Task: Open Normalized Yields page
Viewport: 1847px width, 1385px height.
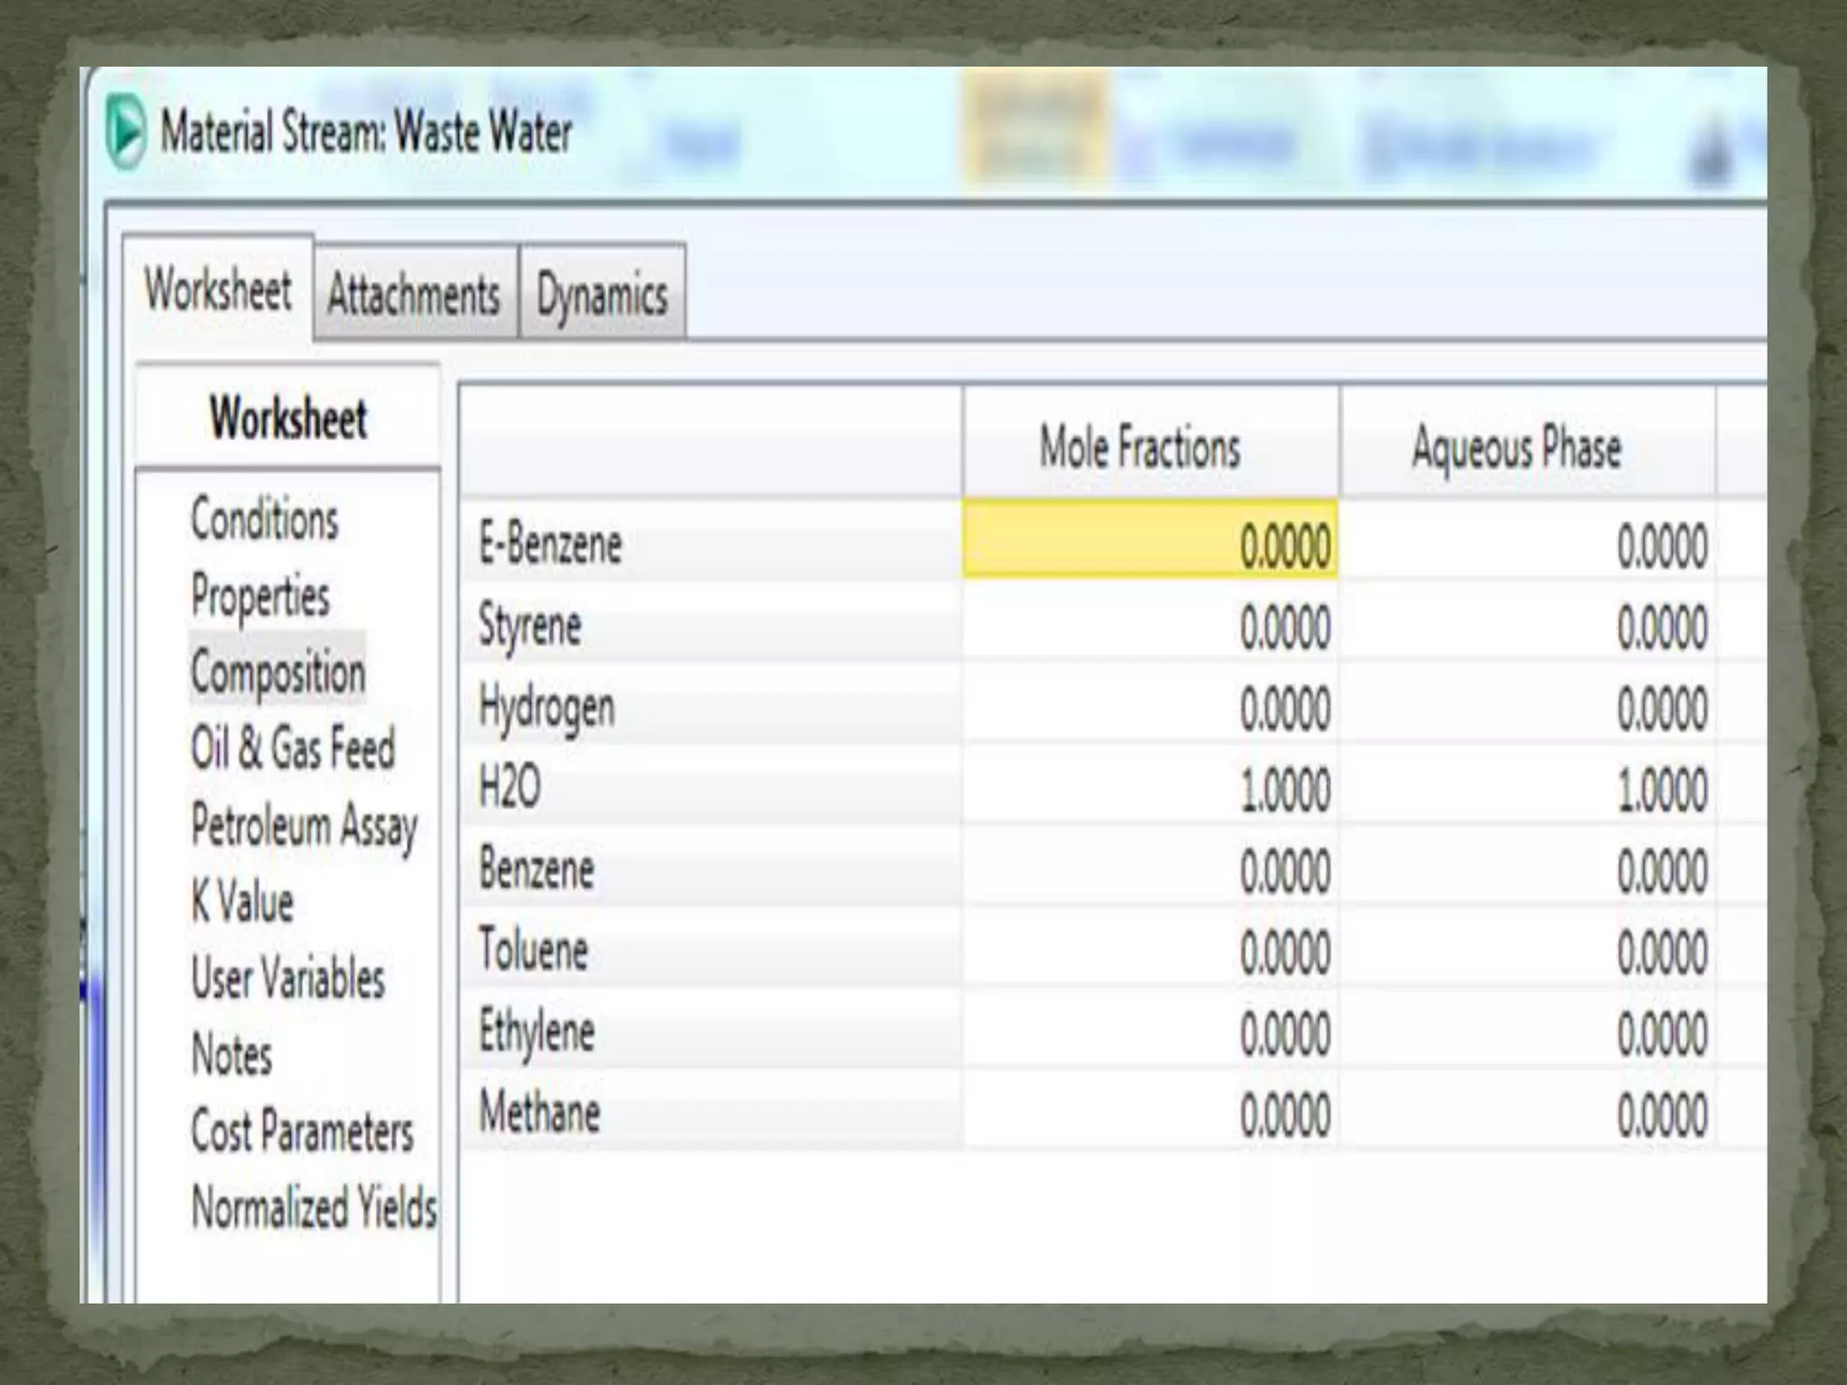Action: tap(314, 1208)
